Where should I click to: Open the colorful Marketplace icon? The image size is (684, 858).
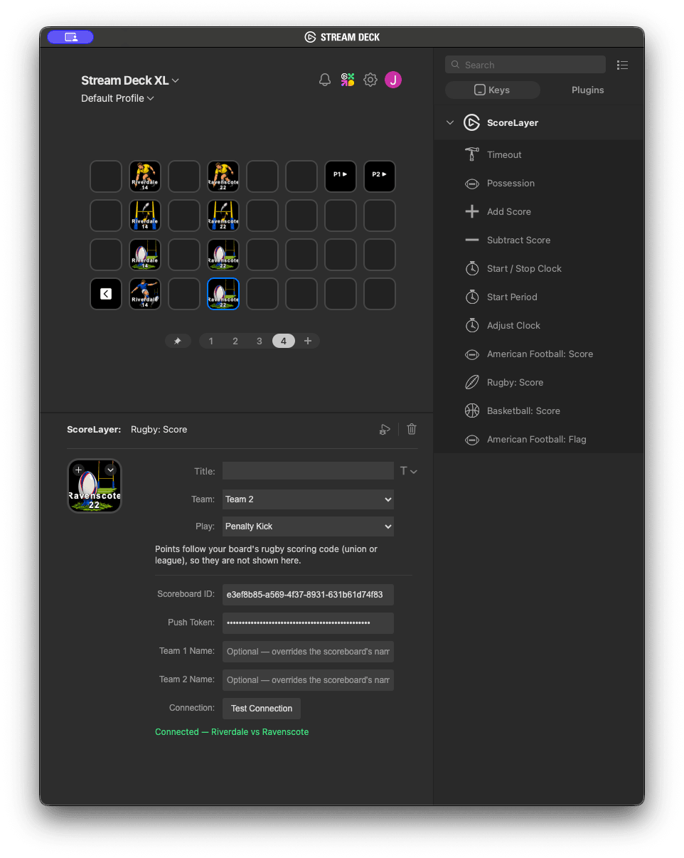[348, 80]
